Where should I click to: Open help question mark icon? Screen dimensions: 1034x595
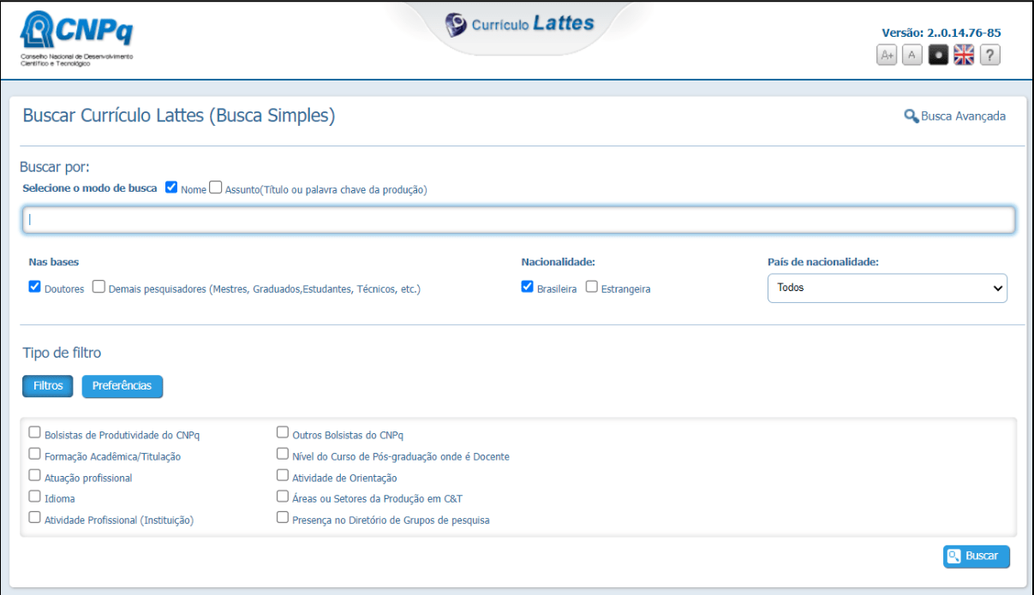point(990,55)
